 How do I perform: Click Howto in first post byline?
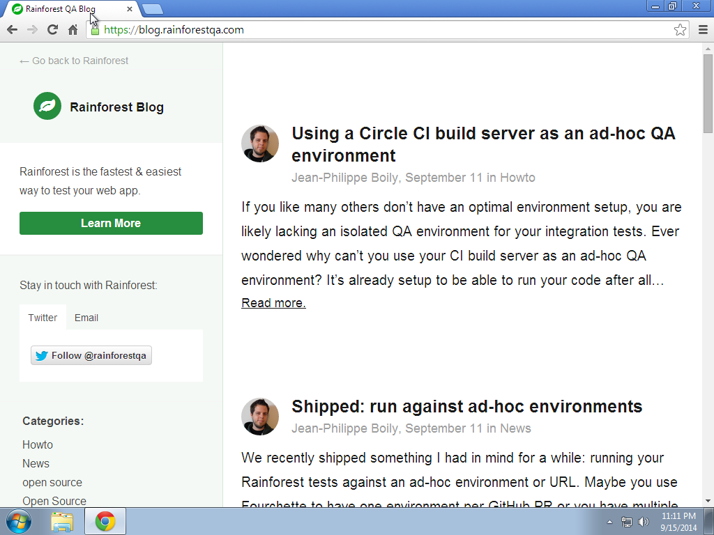pyautogui.click(x=517, y=178)
